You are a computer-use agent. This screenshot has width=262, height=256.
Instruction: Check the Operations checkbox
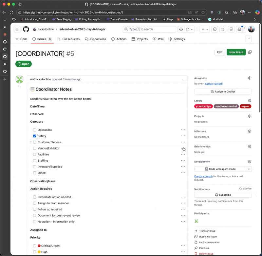tap(34, 129)
